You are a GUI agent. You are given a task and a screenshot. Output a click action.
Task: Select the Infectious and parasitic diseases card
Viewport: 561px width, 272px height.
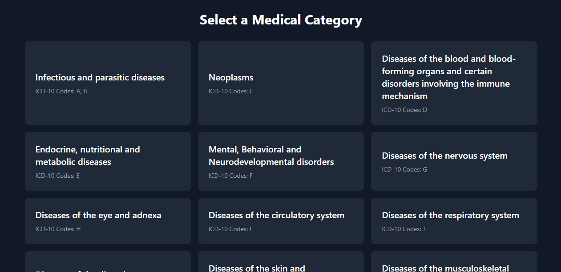click(108, 83)
